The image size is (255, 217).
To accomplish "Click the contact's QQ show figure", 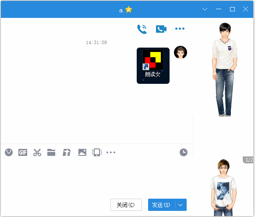I will click(225, 70).
